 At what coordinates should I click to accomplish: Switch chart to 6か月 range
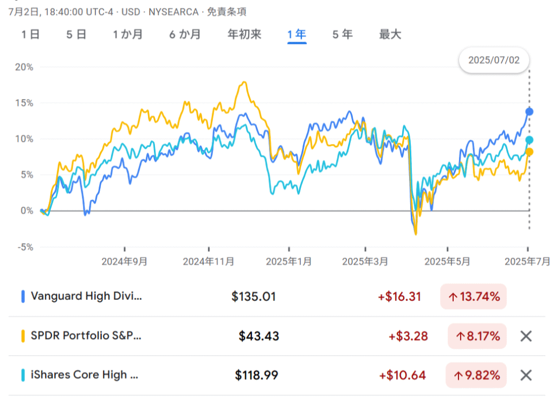(x=185, y=34)
